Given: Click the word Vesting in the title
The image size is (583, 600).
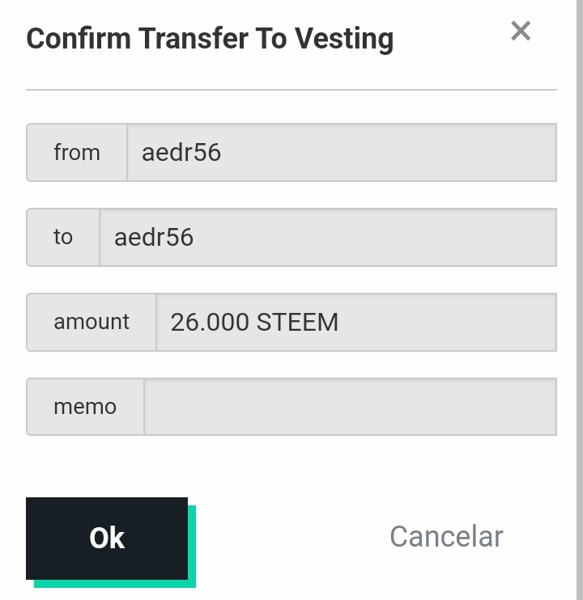Looking at the screenshot, I should point(344,38).
